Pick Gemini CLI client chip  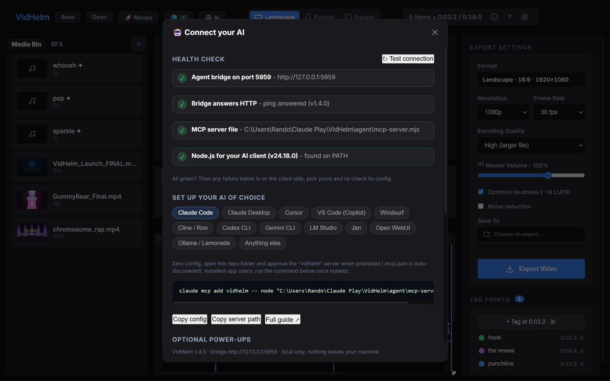[280, 228]
